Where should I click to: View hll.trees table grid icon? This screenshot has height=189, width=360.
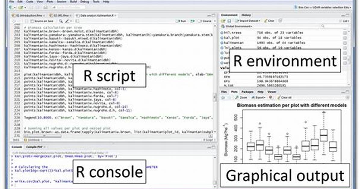pyautogui.click(x=345, y=33)
